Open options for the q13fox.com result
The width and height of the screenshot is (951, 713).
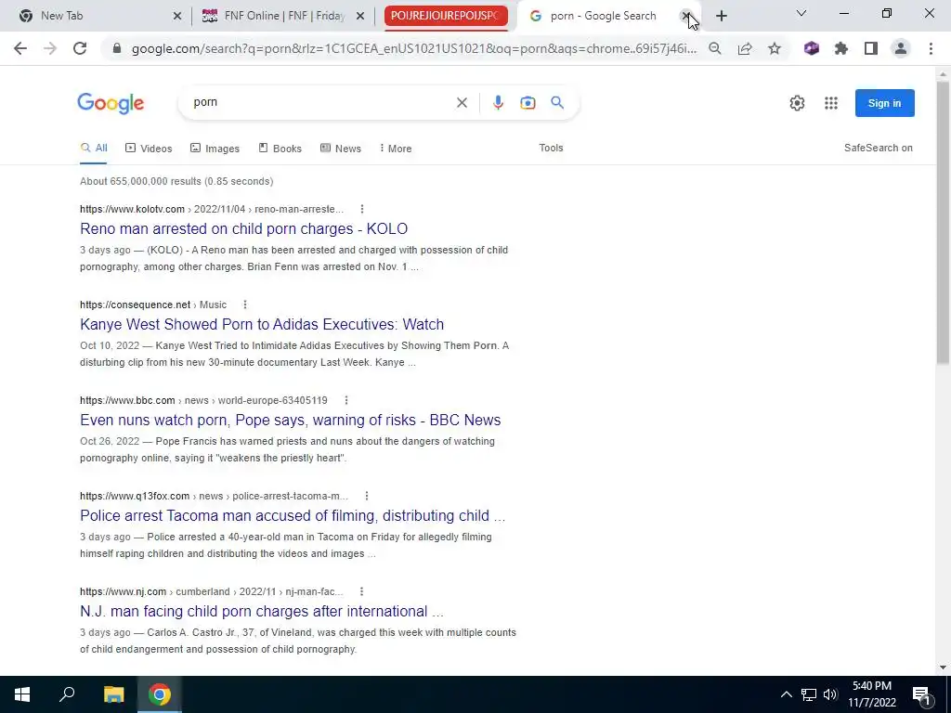367,496
